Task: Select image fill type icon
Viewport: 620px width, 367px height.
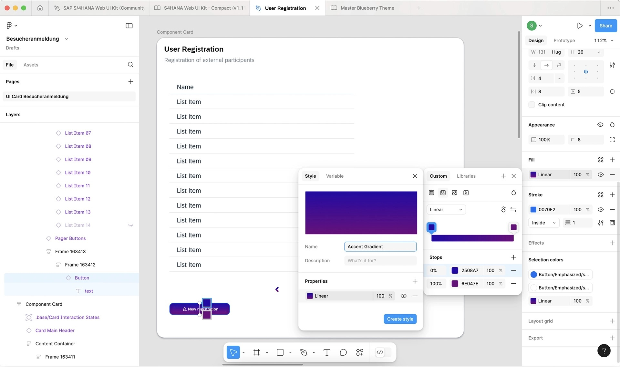Action: [454, 193]
